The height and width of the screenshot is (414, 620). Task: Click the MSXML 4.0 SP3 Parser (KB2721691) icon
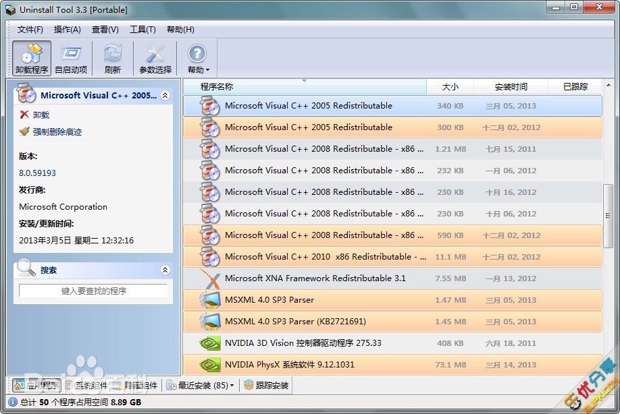[x=210, y=322]
